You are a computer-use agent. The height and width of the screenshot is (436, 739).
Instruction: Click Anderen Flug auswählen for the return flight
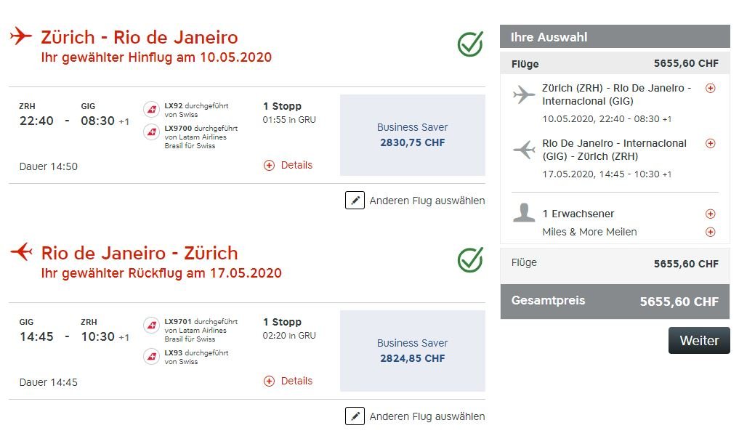point(427,416)
